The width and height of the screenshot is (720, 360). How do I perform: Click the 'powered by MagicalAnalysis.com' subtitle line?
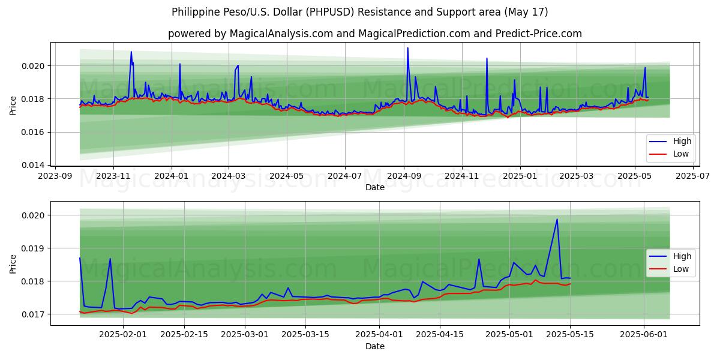(x=374, y=34)
